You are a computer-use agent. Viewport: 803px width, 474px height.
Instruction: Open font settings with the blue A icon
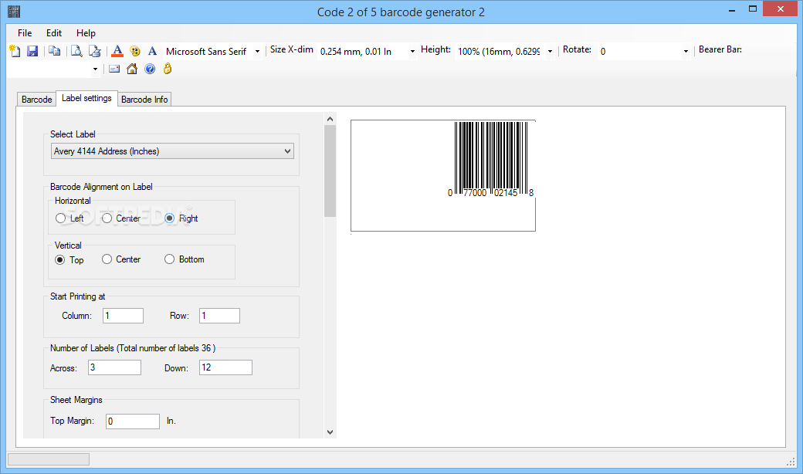coord(152,51)
